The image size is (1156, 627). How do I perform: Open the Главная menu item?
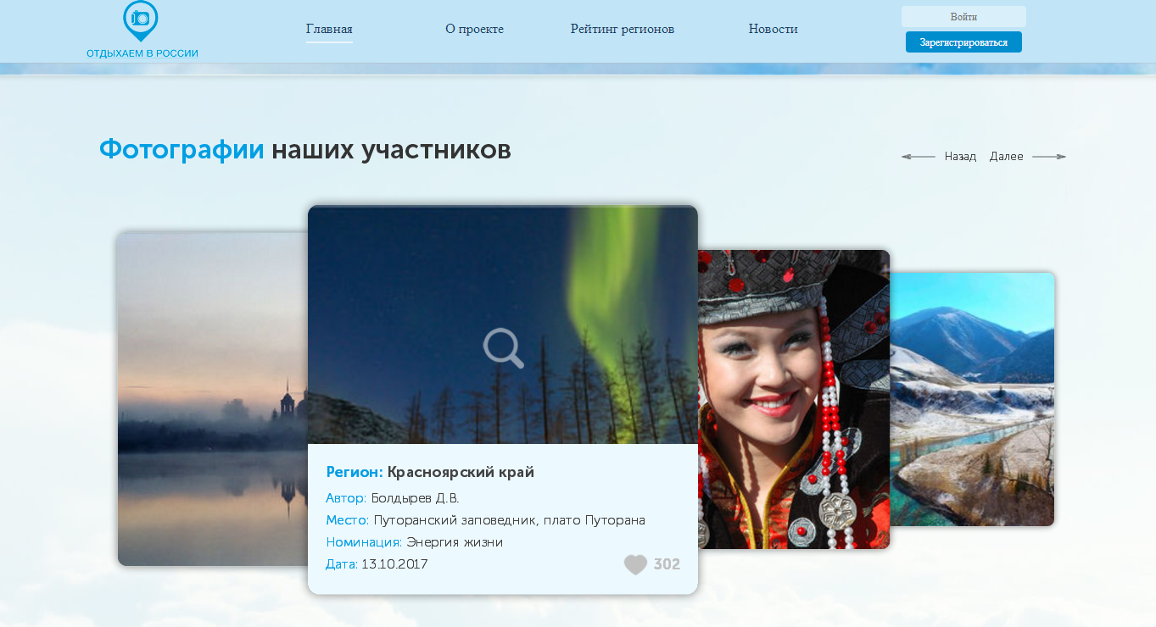tap(329, 29)
